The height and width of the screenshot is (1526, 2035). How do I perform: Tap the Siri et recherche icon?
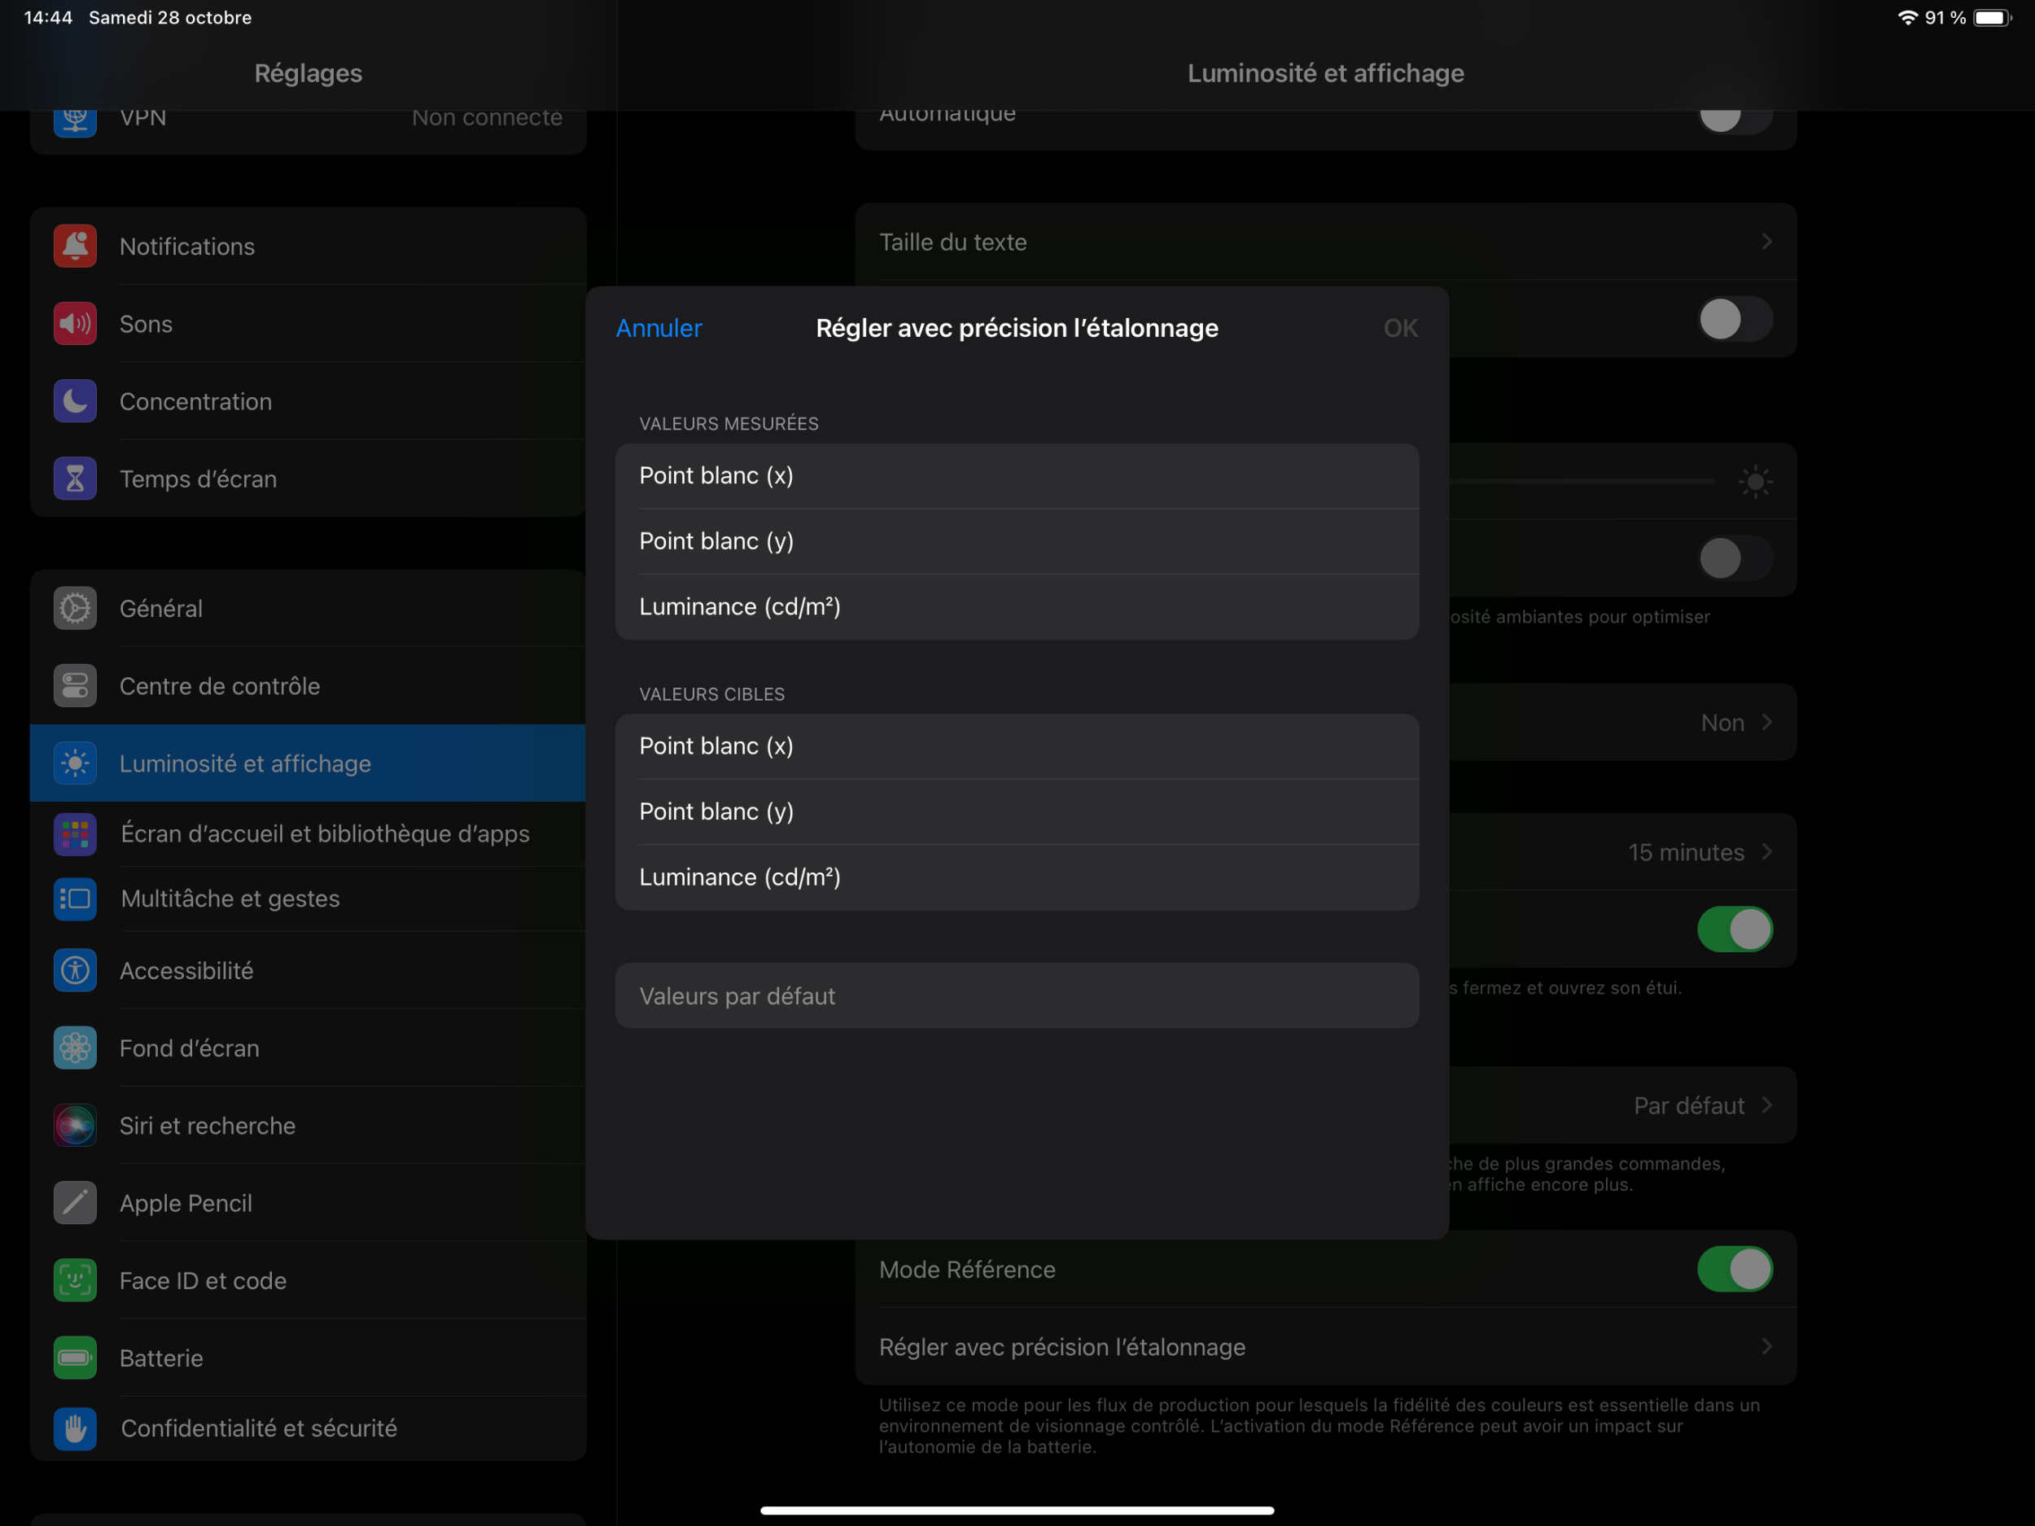(75, 1125)
